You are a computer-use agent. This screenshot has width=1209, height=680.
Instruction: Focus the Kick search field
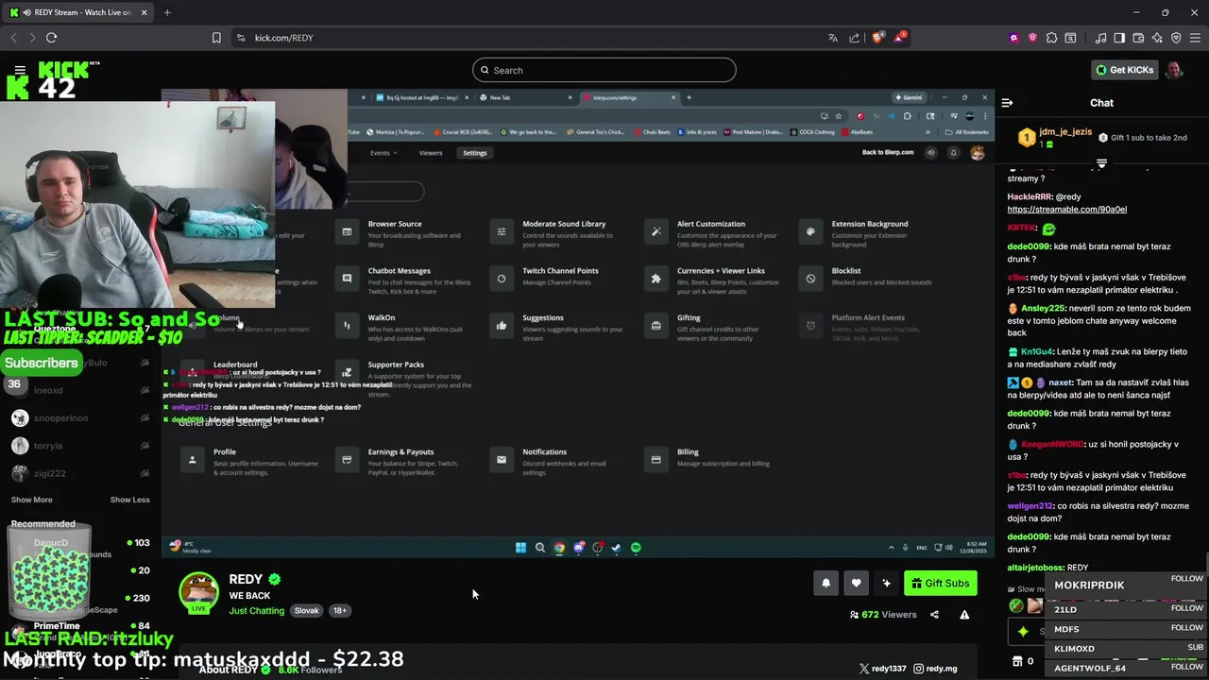point(604,70)
